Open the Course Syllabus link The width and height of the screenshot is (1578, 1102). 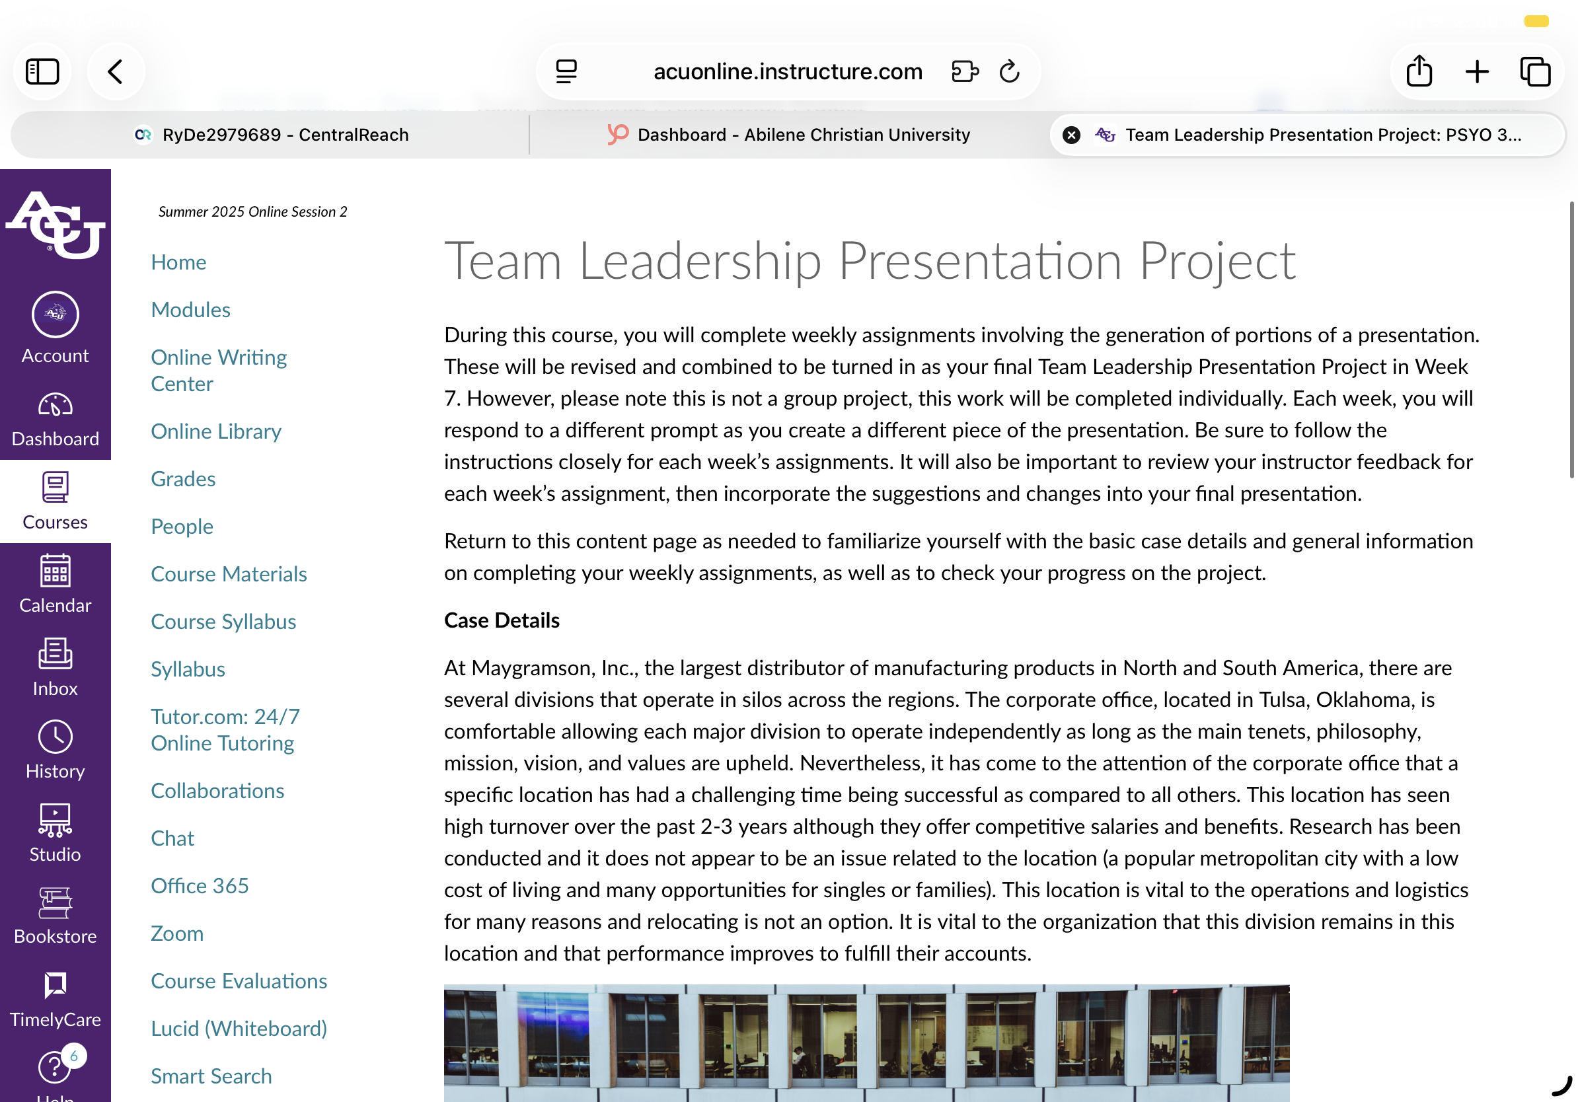pos(223,621)
